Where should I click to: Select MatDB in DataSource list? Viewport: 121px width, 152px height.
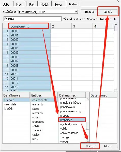(16, 109)
